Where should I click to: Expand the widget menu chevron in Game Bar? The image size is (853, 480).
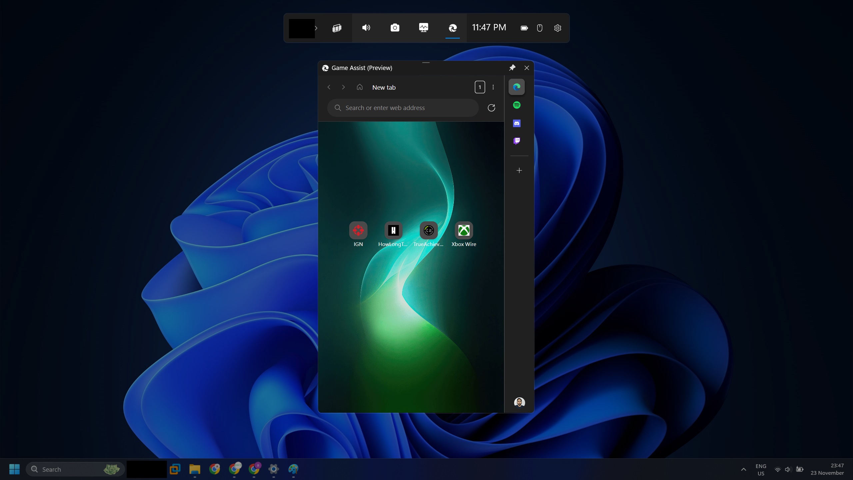316,28
